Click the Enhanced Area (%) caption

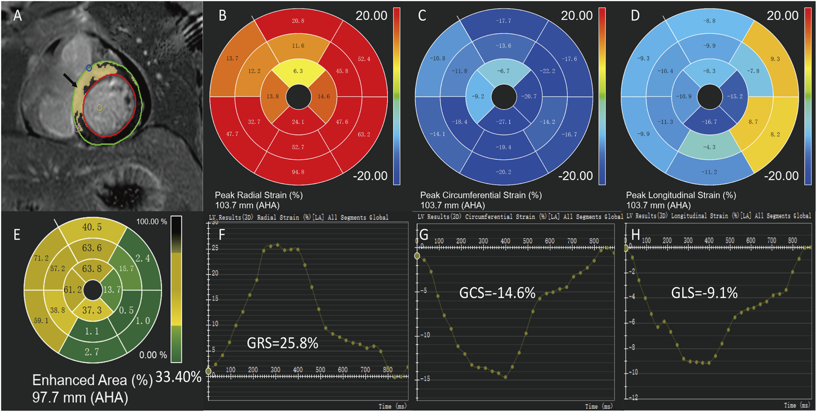point(92,380)
